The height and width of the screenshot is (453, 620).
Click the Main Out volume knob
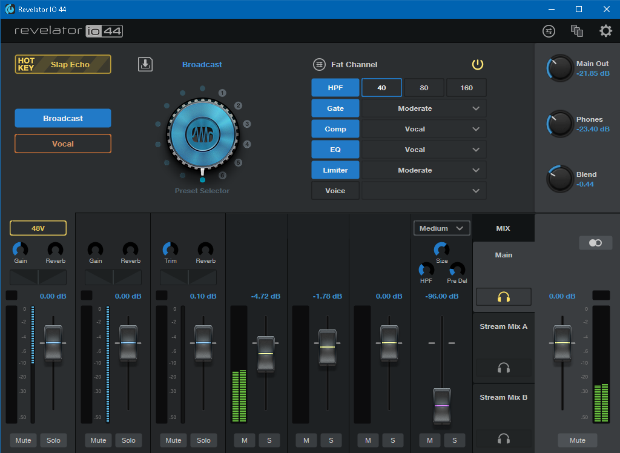click(x=559, y=68)
